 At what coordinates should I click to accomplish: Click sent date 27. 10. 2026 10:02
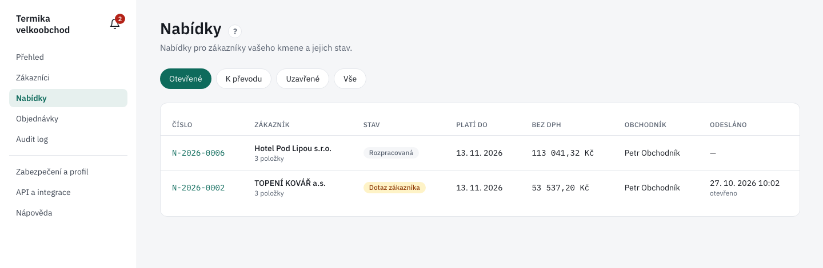(x=745, y=183)
